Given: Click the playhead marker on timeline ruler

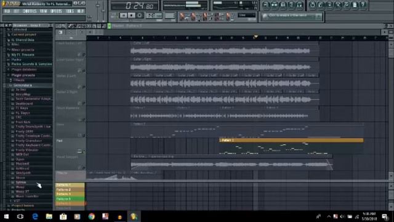Looking at the screenshot, I should 255,37.
